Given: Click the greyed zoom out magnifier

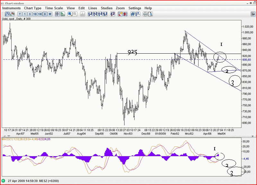Looking at the screenshot, I should click(x=75, y=14).
